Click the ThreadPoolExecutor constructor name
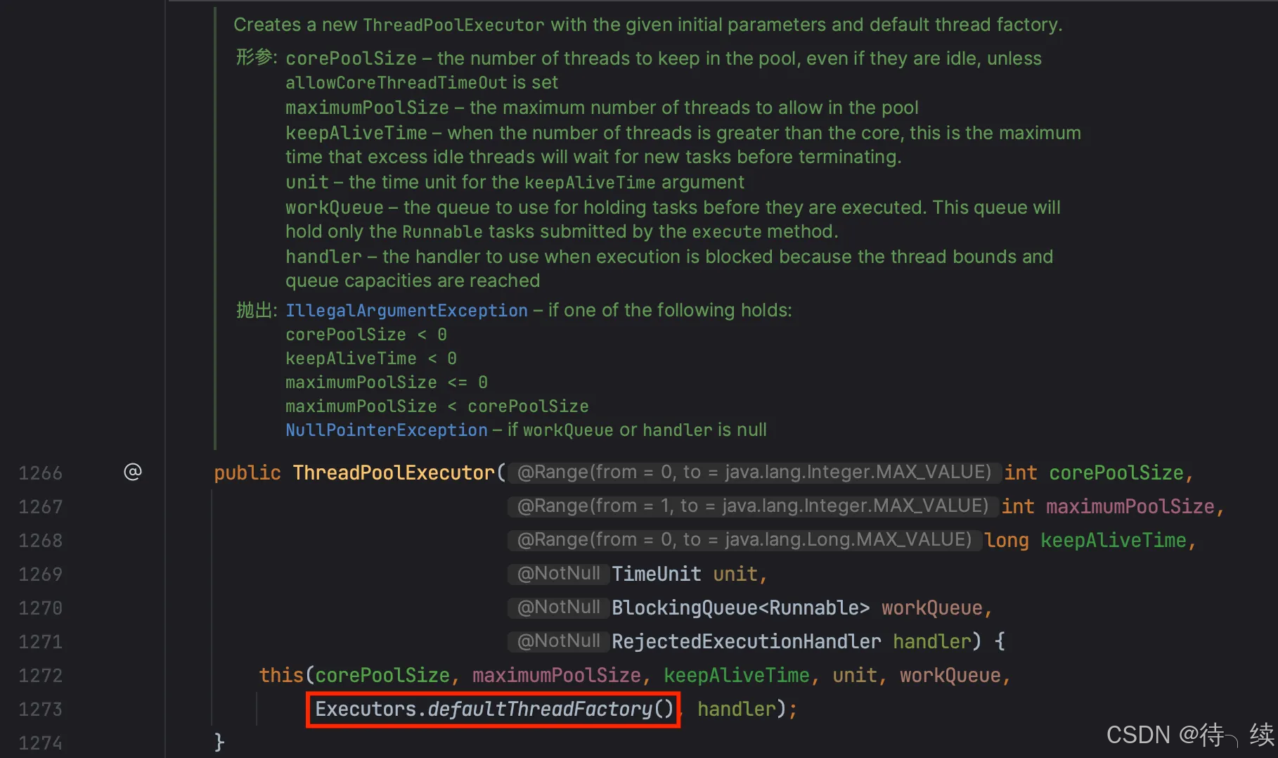The width and height of the screenshot is (1278, 758). coord(394,473)
